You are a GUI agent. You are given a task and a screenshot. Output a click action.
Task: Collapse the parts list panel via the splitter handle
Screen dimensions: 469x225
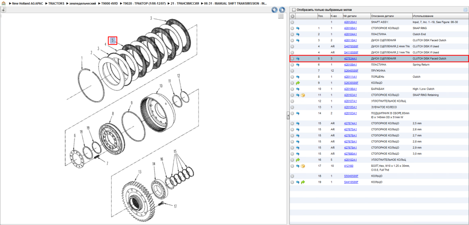(287, 115)
